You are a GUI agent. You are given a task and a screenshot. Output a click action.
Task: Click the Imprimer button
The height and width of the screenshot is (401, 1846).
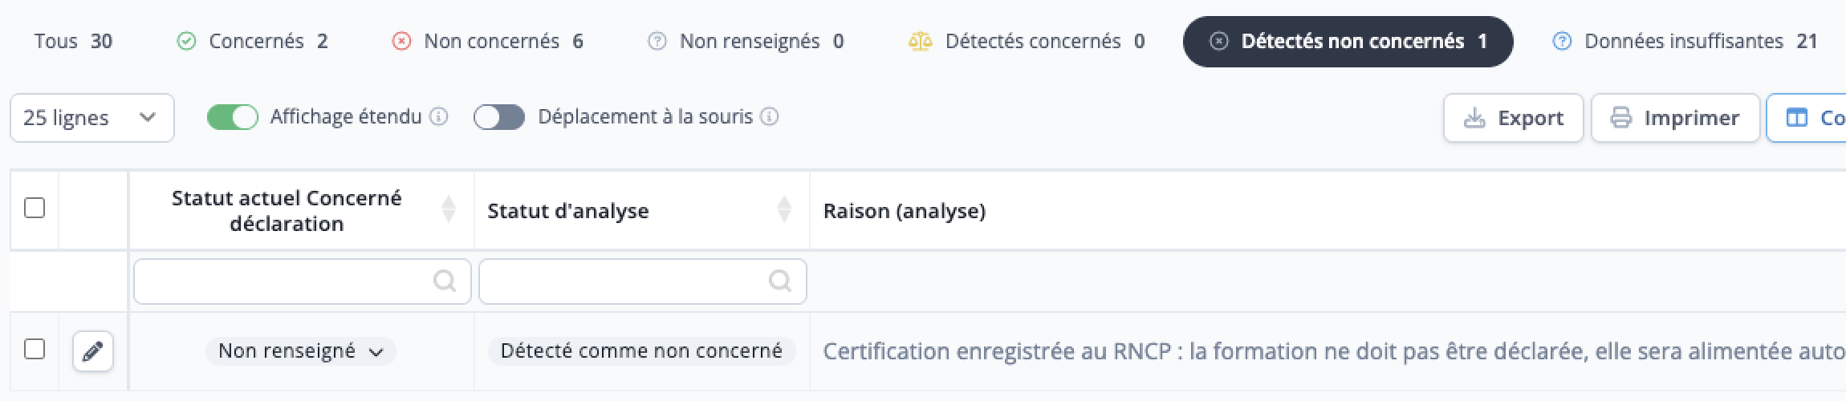pos(1676,118)
